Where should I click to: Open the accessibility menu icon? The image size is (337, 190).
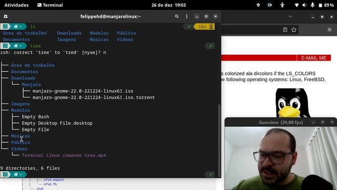point(282,5)
